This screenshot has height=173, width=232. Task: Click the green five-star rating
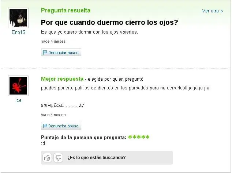pyautogui.click(x=139, y=137)
